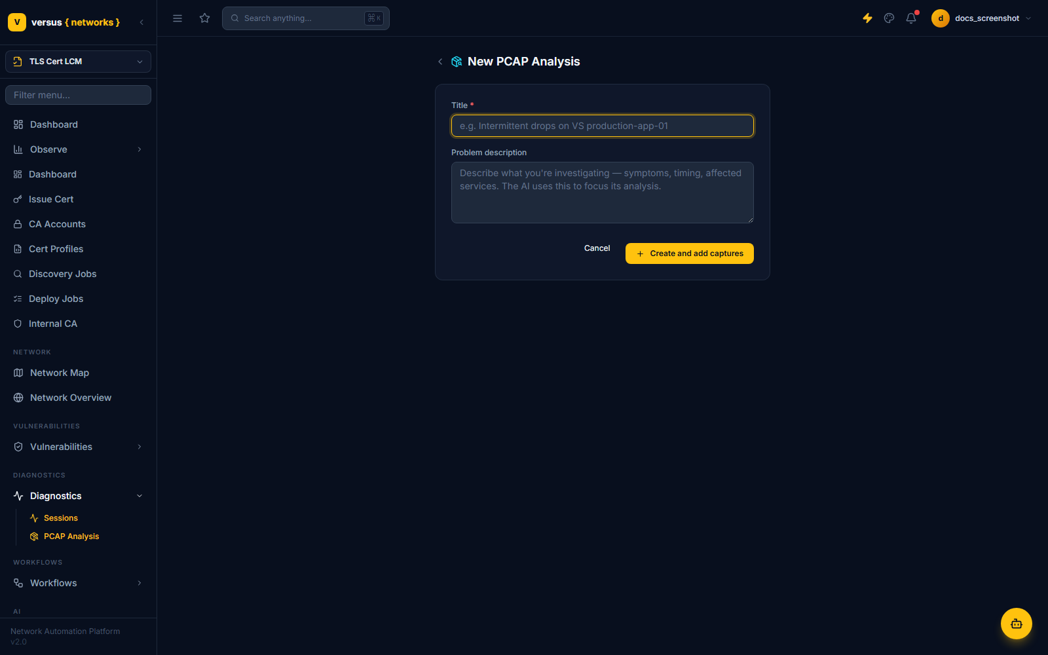Open the lightning bolt quick actions icon

coord(867,18)
